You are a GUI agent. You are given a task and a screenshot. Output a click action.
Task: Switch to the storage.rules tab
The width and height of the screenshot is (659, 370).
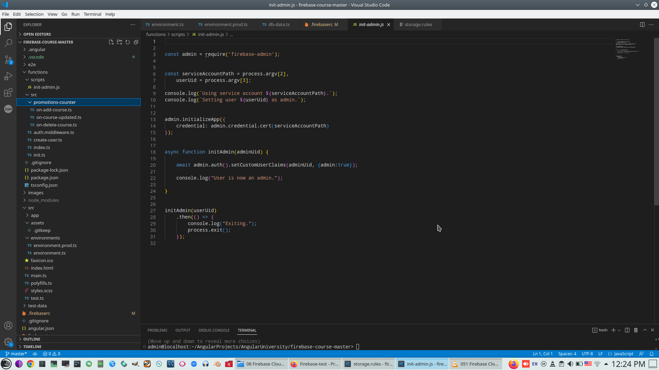[x=418, y=25]
